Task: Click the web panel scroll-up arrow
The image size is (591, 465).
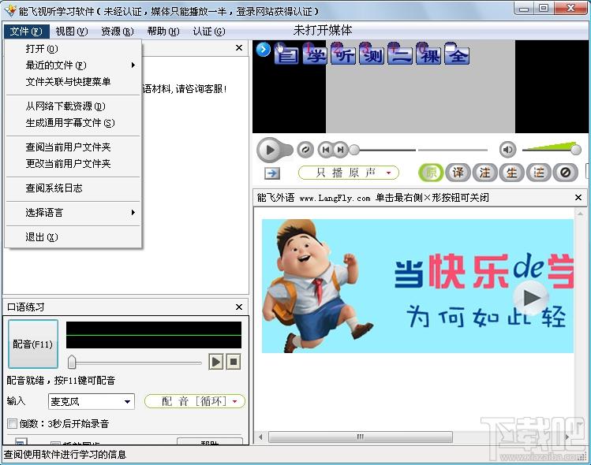Action: coord(580,214)
